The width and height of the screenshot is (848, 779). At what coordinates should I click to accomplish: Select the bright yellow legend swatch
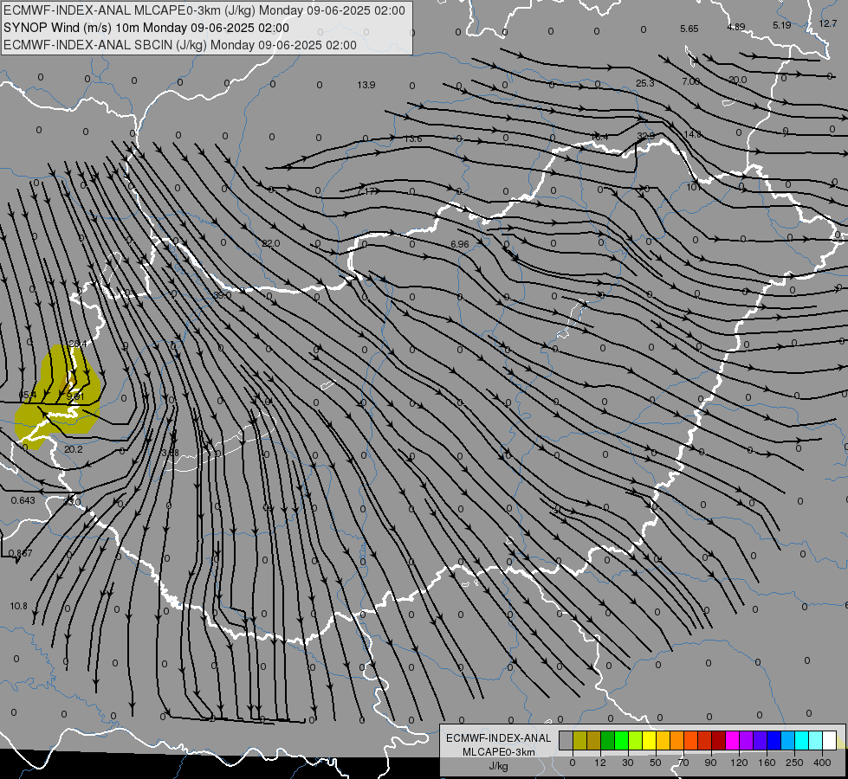(649, 740)
